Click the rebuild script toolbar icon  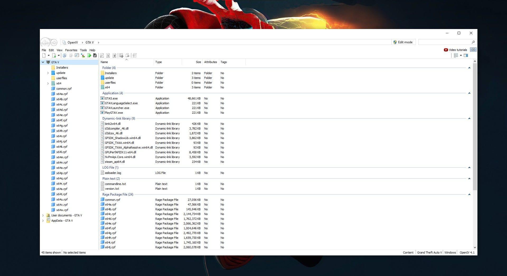pos(134,55)
